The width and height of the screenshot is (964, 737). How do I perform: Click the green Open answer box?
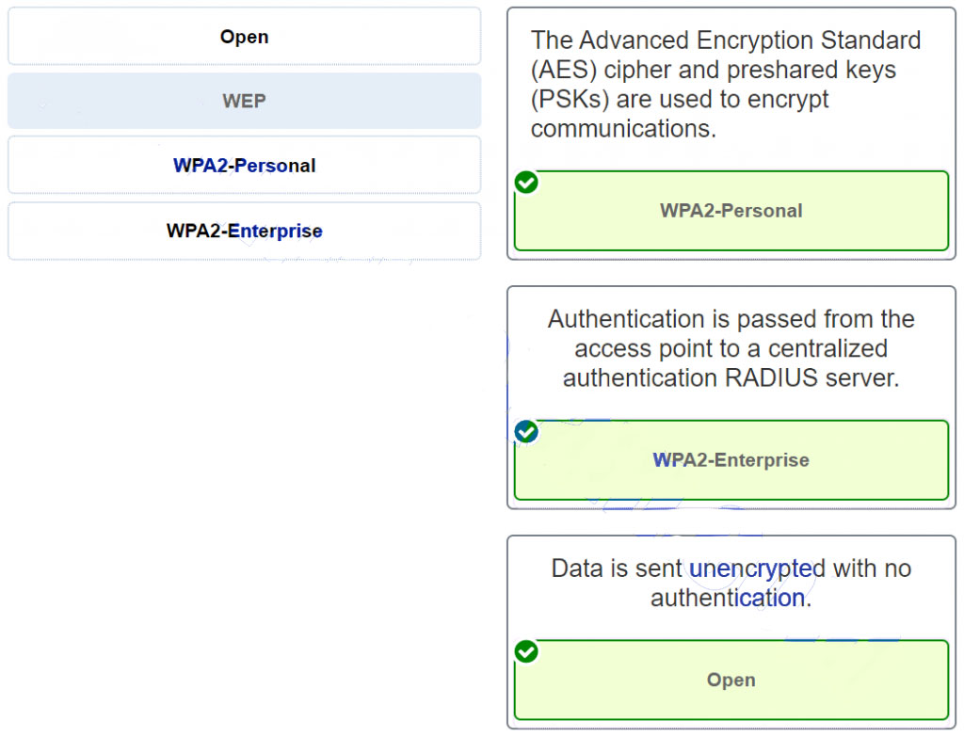point(731,680)
